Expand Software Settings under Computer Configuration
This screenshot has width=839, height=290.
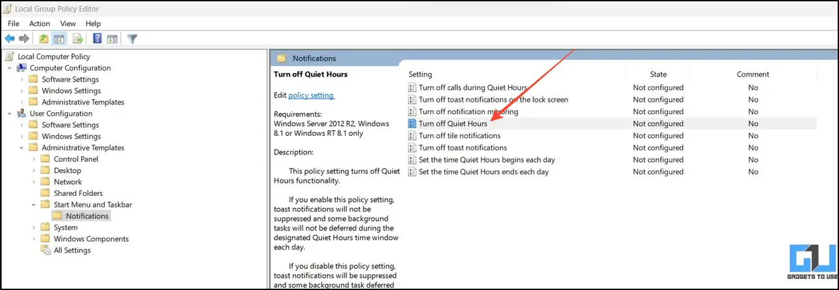click(x=22, y=80)
